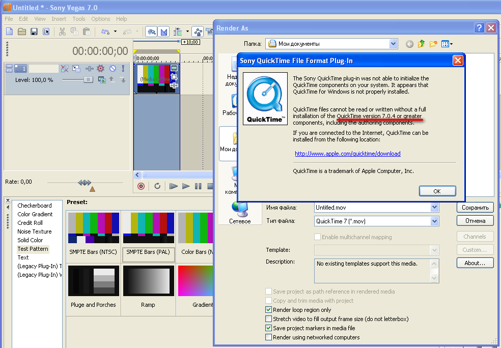Open the File menu
This screenshot has width=501, height=348.
[x=9, y=19]
